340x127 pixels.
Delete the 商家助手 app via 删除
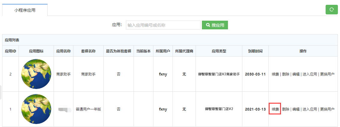(286, 74)
